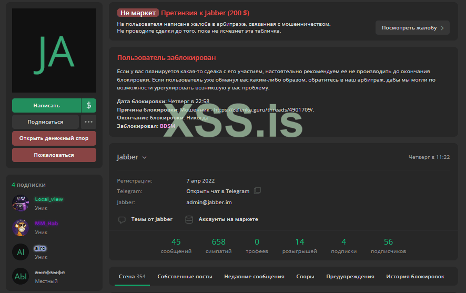The image size is (466, 293).
Task: Click Открыть чат в Telegram link
Action: coord(218,191)
